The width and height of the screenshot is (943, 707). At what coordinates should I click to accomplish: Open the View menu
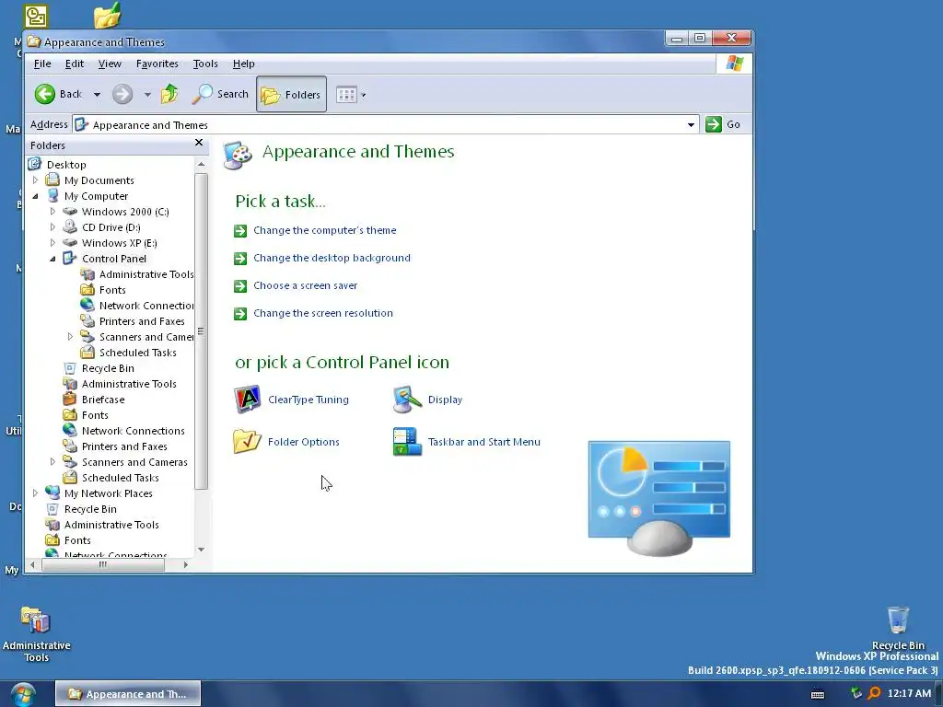110,64
